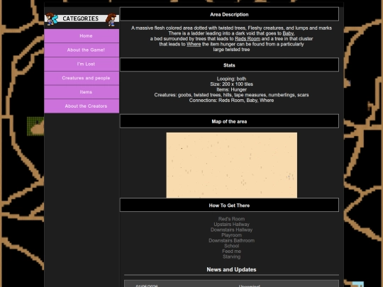Click the Items: Hunger stat line
The image size is (383, 287).
(x=231, y=89)
